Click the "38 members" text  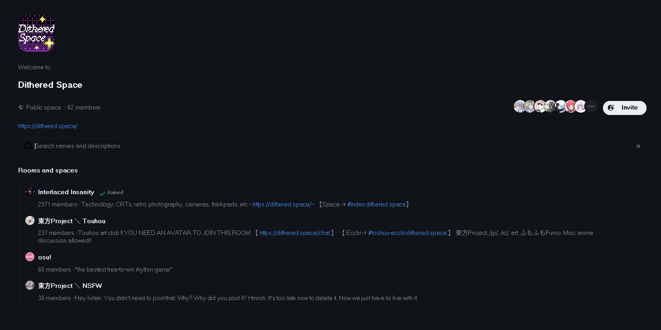54,298
